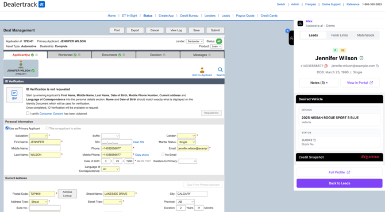
Task: Click the Online Support link in header
Action: pos(331,5)
